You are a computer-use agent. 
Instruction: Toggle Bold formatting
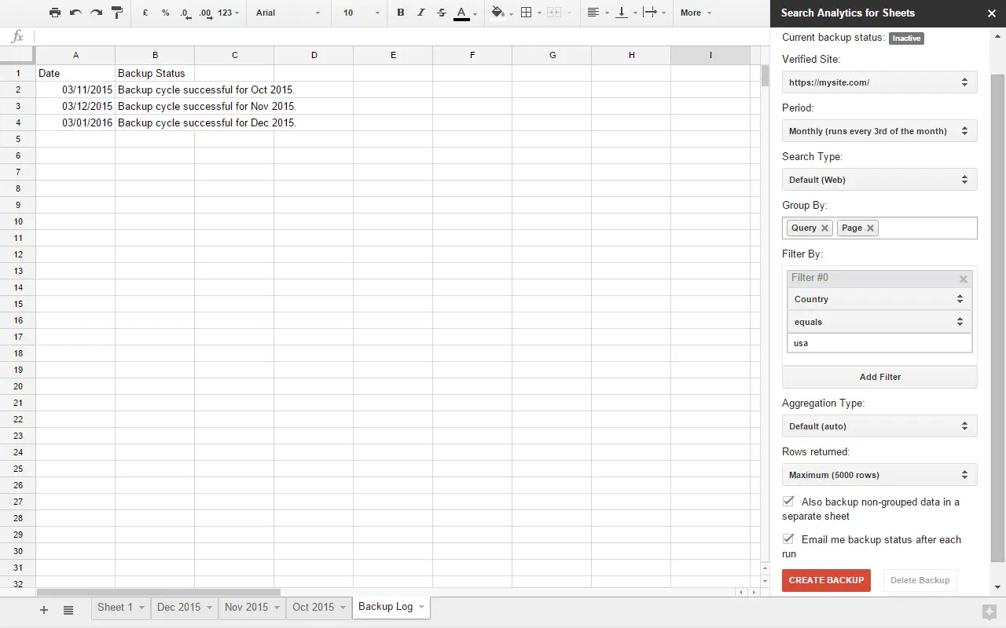[401, 13]
